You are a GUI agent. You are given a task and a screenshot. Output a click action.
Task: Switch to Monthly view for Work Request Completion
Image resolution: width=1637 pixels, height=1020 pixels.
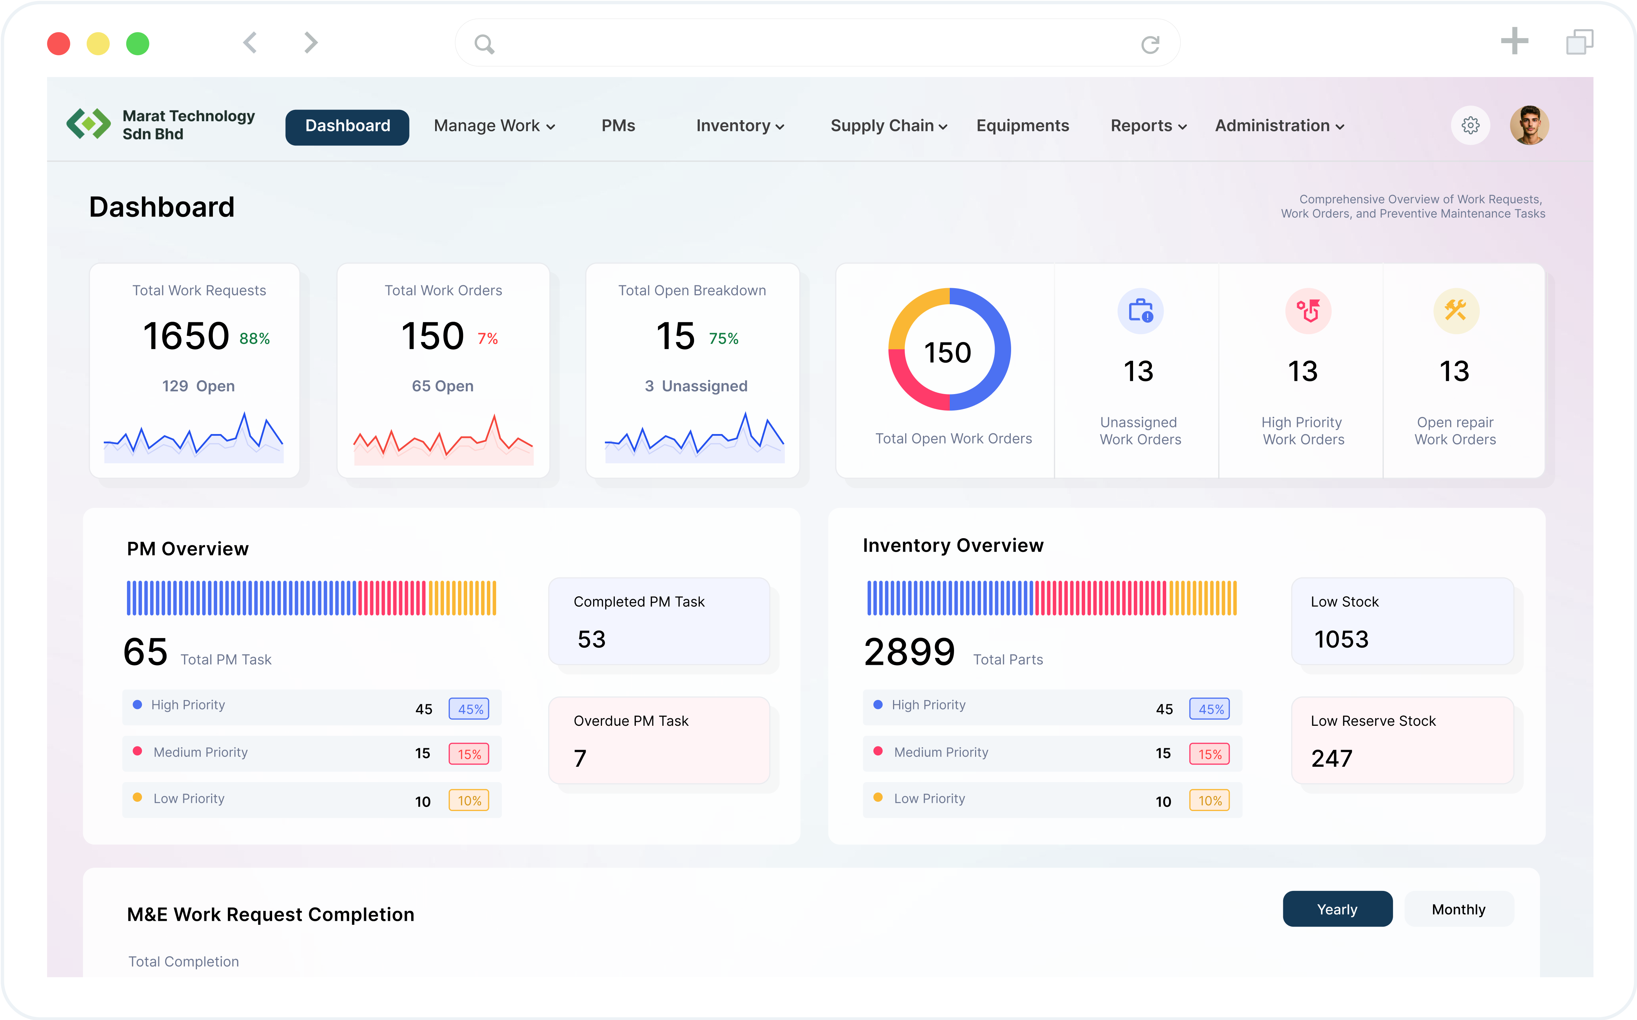[1458, 909]
